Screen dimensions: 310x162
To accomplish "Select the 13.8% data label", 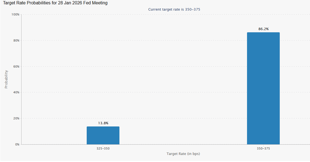I will (x=103, y=123).
